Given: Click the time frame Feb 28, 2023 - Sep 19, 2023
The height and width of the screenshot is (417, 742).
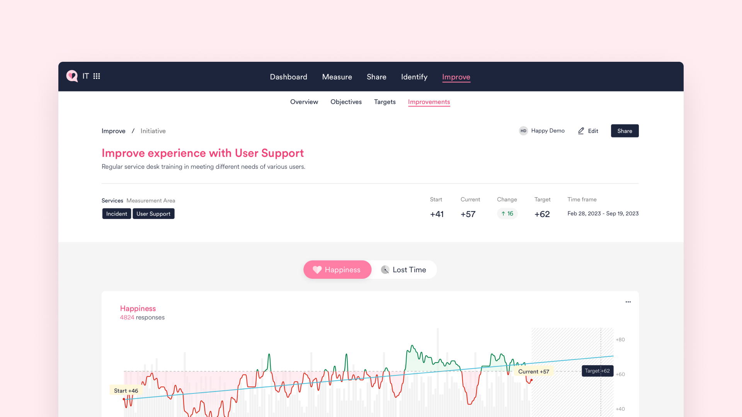Looking at the screenshot, I should 603,214.
